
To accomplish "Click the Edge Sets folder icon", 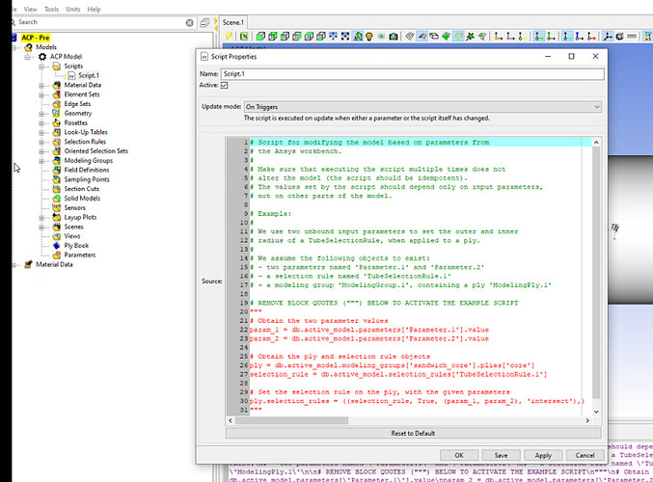I will pyautogui.click(x=57, y=104).
